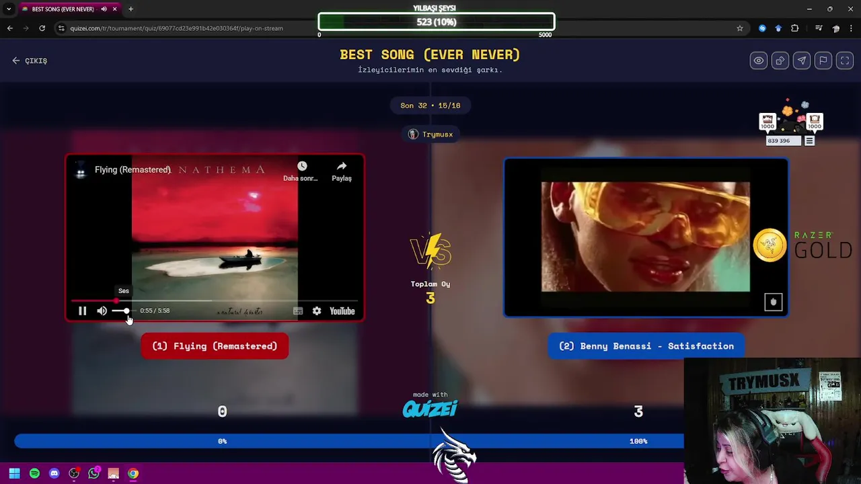The width and height of the screenshot is (861, 484).
Task: Vote for (2) Benny Benassi - Satisfaction
Action: pos(646,346)
